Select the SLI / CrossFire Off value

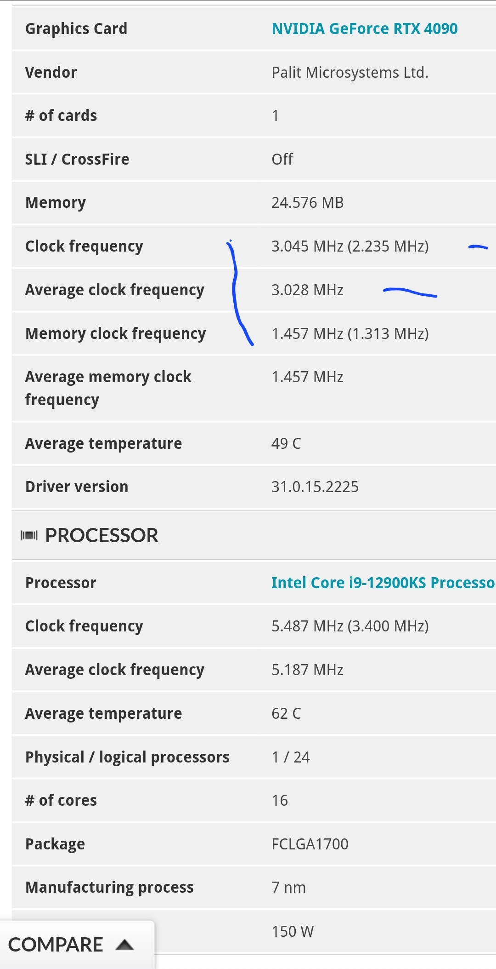click(282, 159)
